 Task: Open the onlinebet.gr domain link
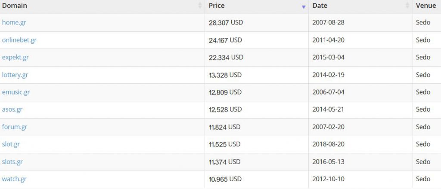(x=19, y=40)
